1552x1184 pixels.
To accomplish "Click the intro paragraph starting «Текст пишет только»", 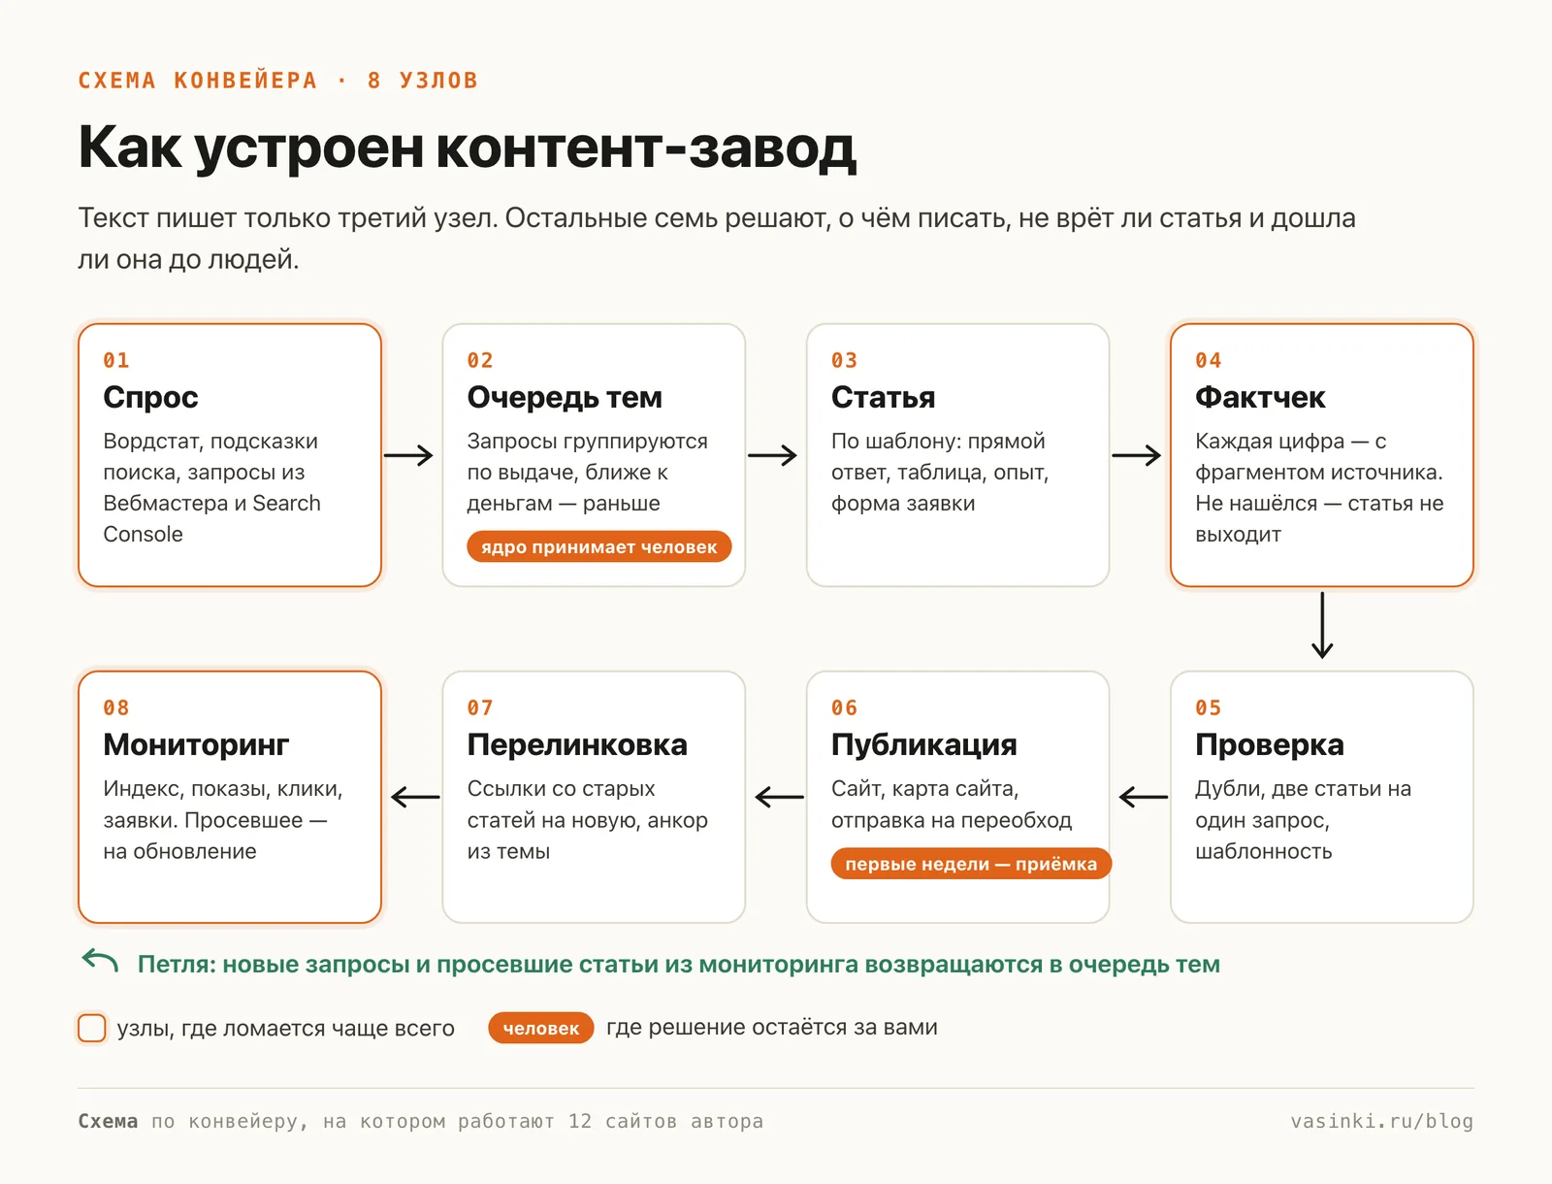I will click(717, 238).
